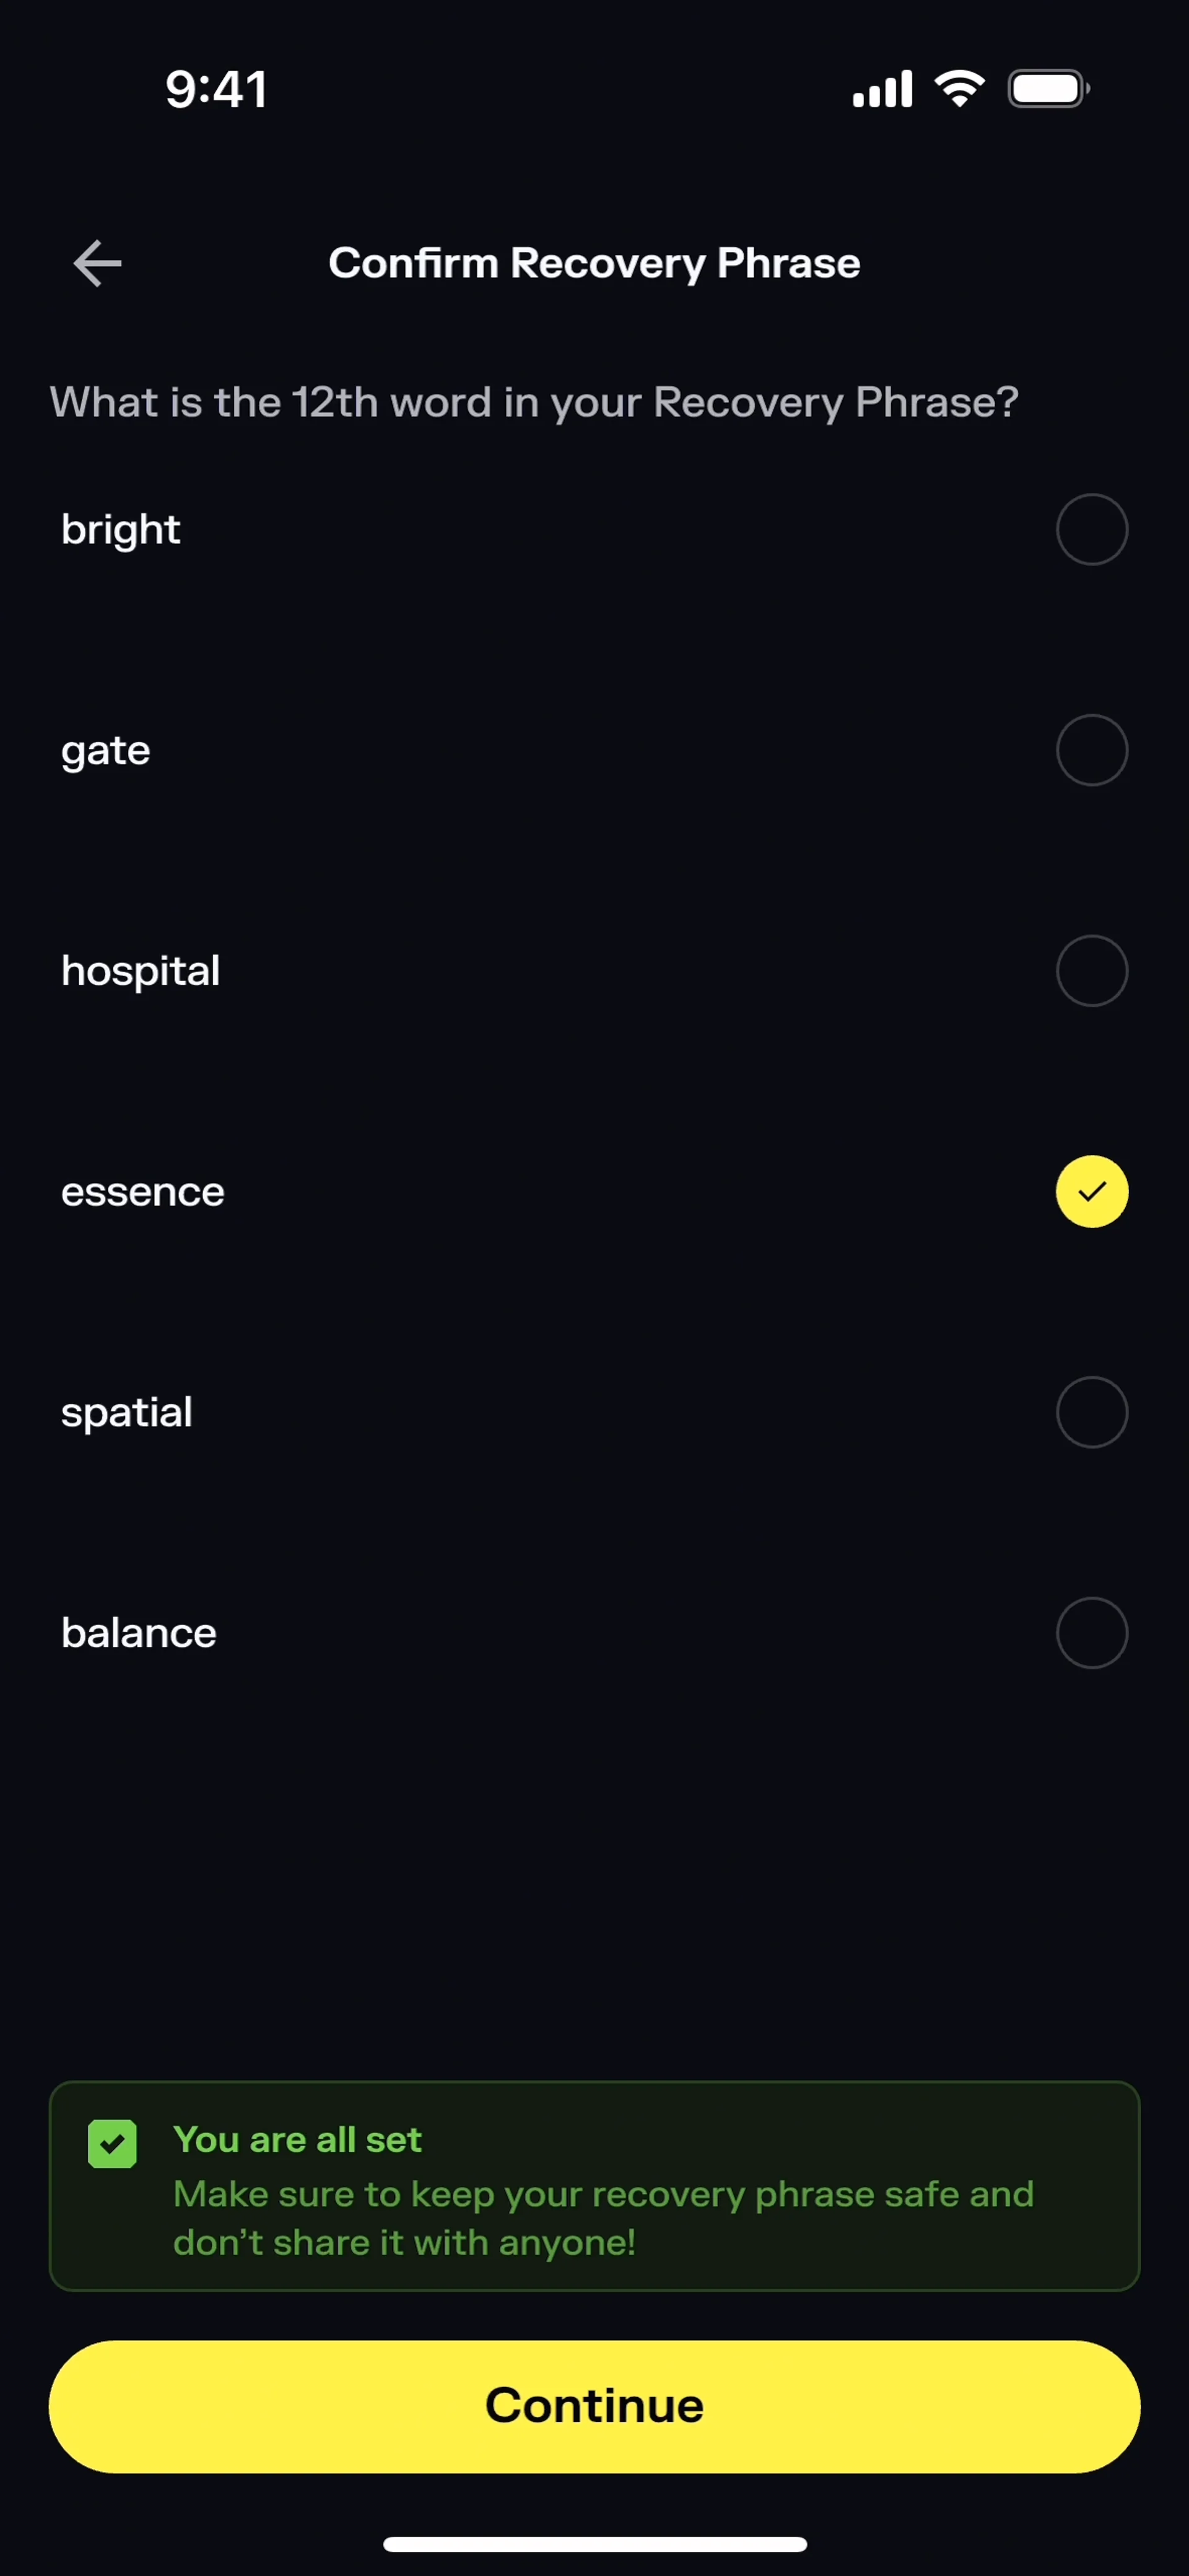
Task: Tap the green success checkmark icon
Action: point(112,2145)
